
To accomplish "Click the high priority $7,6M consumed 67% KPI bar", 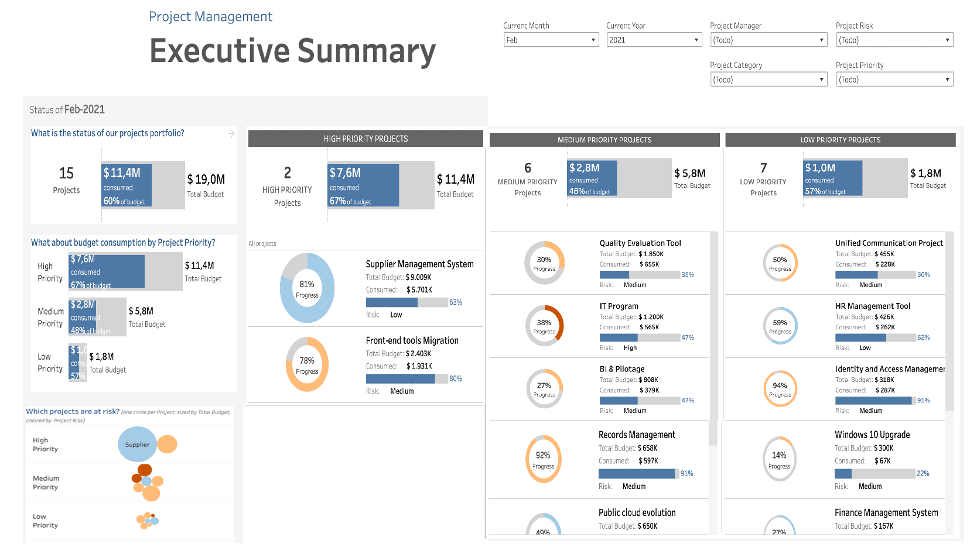I will [x=364, y=185].
